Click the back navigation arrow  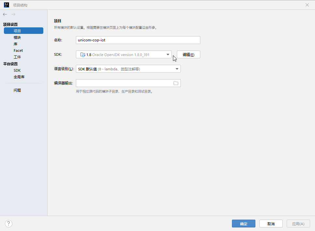[5, 14]
